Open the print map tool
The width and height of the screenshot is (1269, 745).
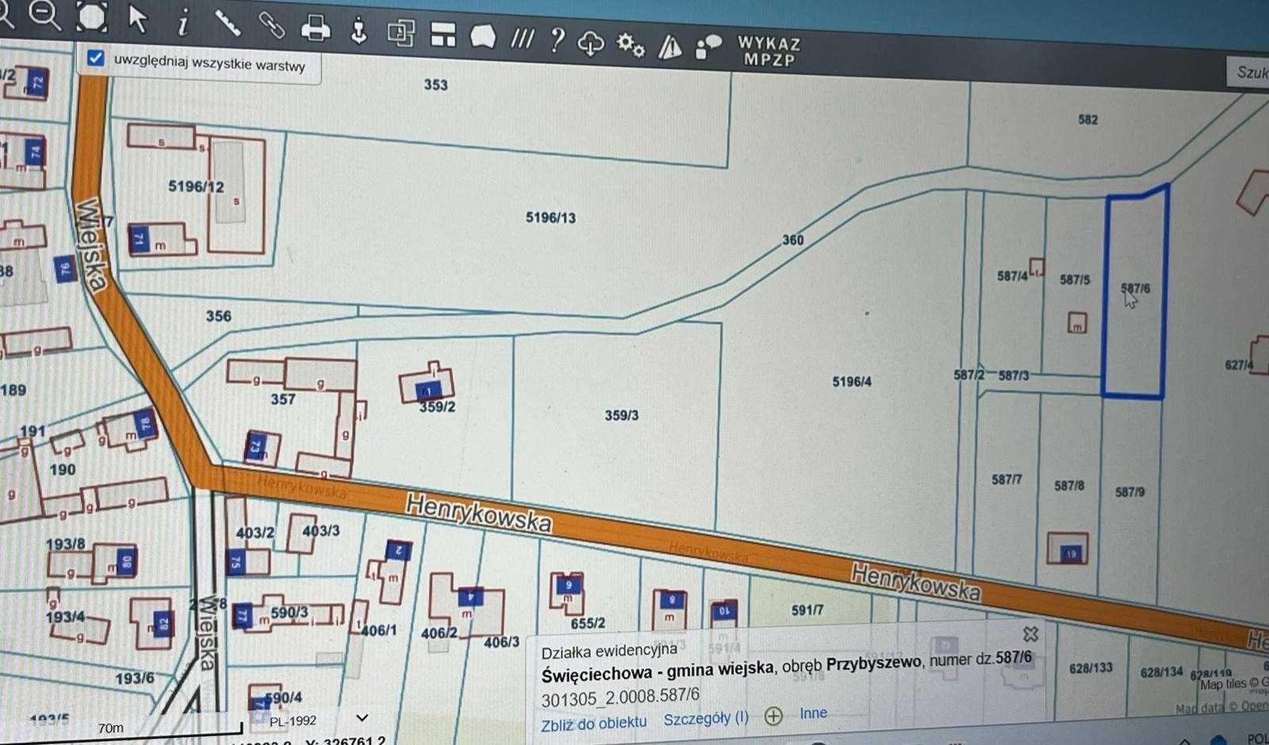pos(316,29)
